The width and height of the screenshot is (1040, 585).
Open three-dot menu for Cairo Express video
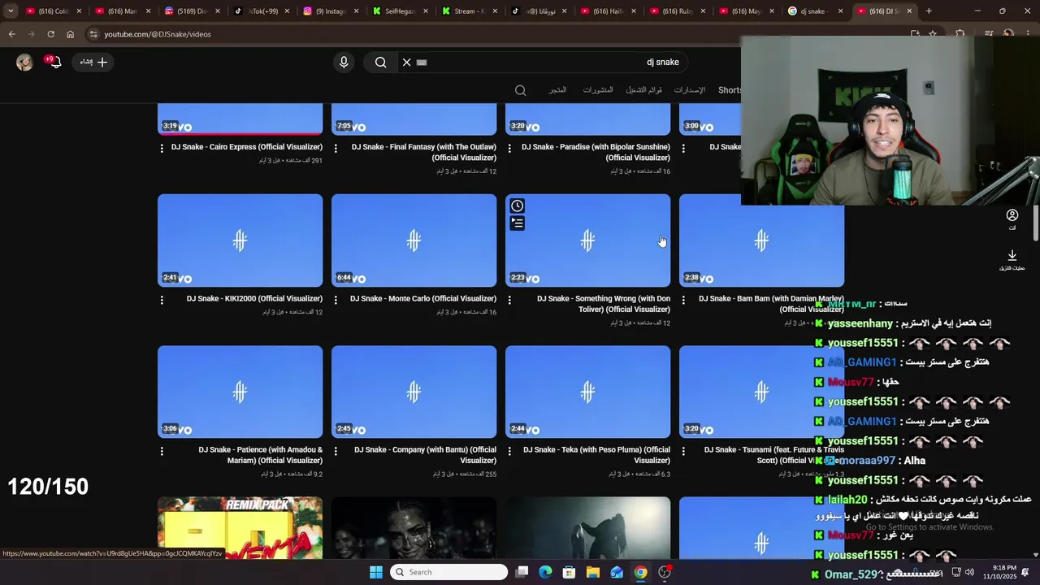[x=162, y=148]
